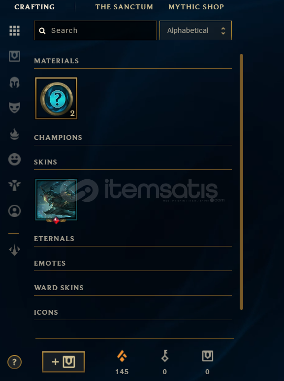Select the eternals flame filter icon
This screenshot has height=381, width=284.
pos(15,134)
